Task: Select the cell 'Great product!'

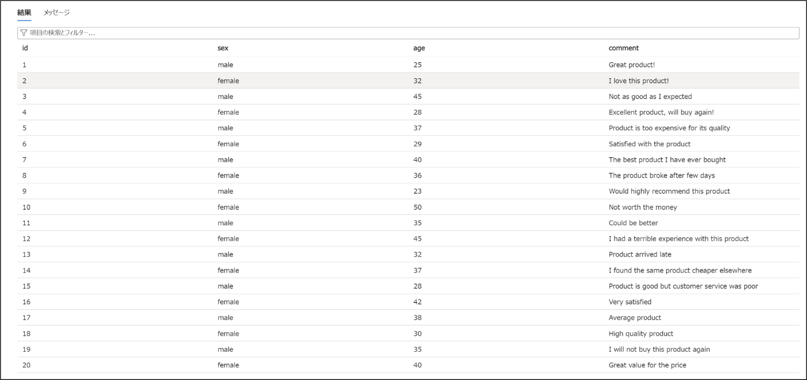Action: 632,65
